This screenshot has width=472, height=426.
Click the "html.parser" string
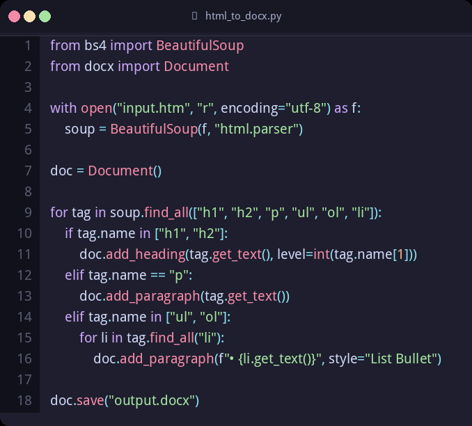[256, 129]
